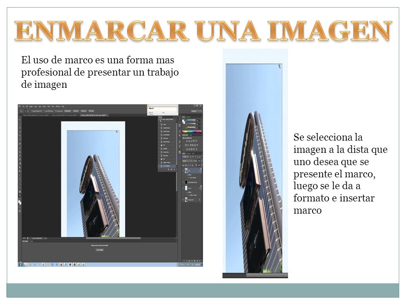Collapse effects arrow on Layer 1
The width and height of the screenshot is (406, 304).
pos(200,188)
